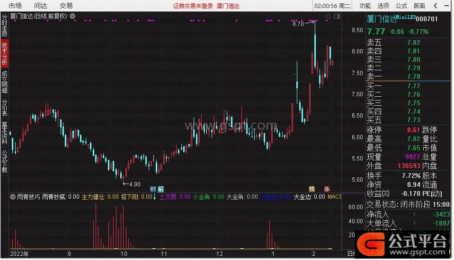Click the 收益(三) value -0.170

click(410, 193)
